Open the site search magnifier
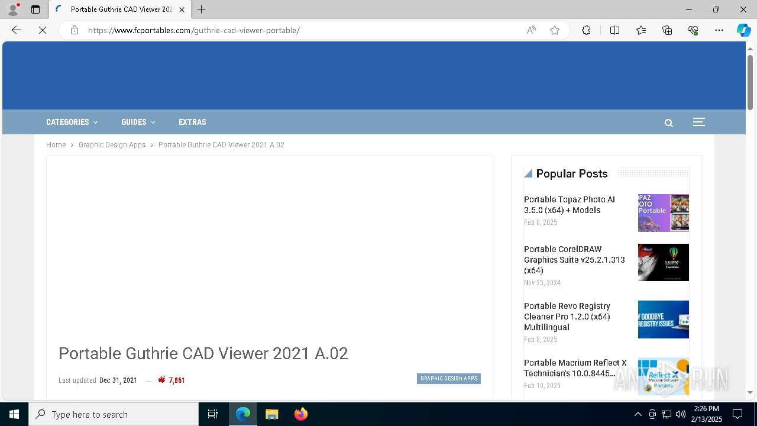 669,123
